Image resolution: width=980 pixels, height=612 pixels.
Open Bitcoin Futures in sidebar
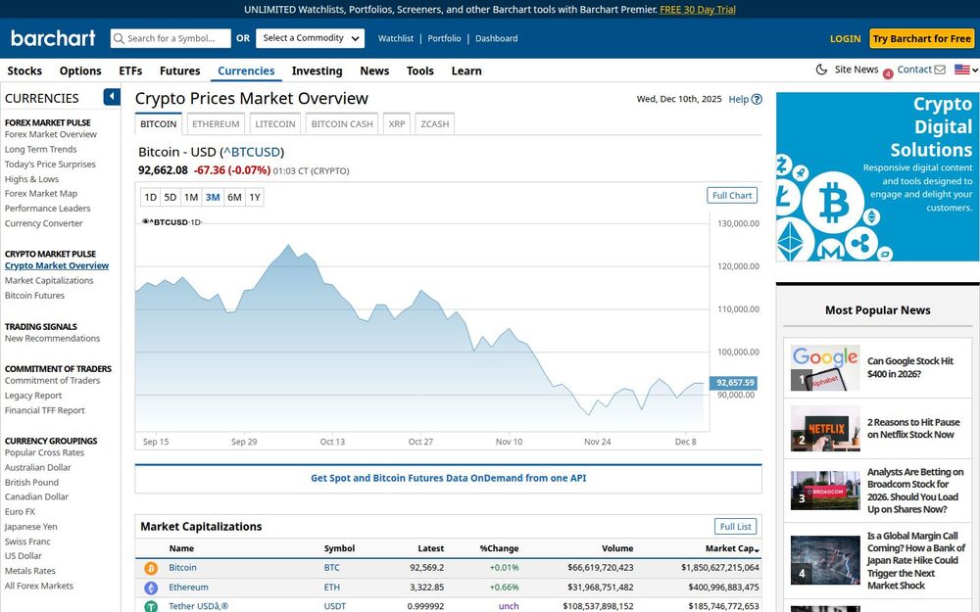pyautogui.click(x=34, y=296)
